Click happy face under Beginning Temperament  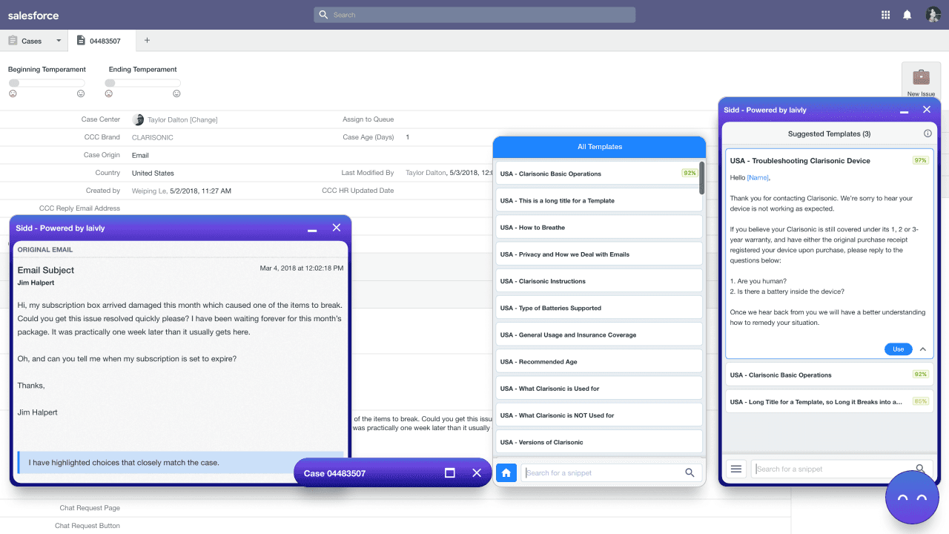point(81,93)
